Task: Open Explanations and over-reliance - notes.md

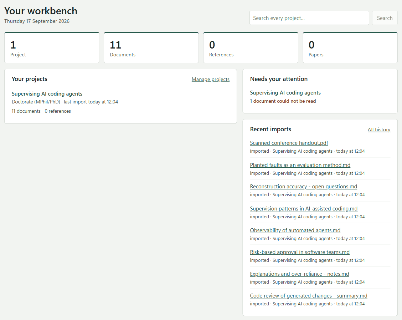Action: tap(299, 274)
